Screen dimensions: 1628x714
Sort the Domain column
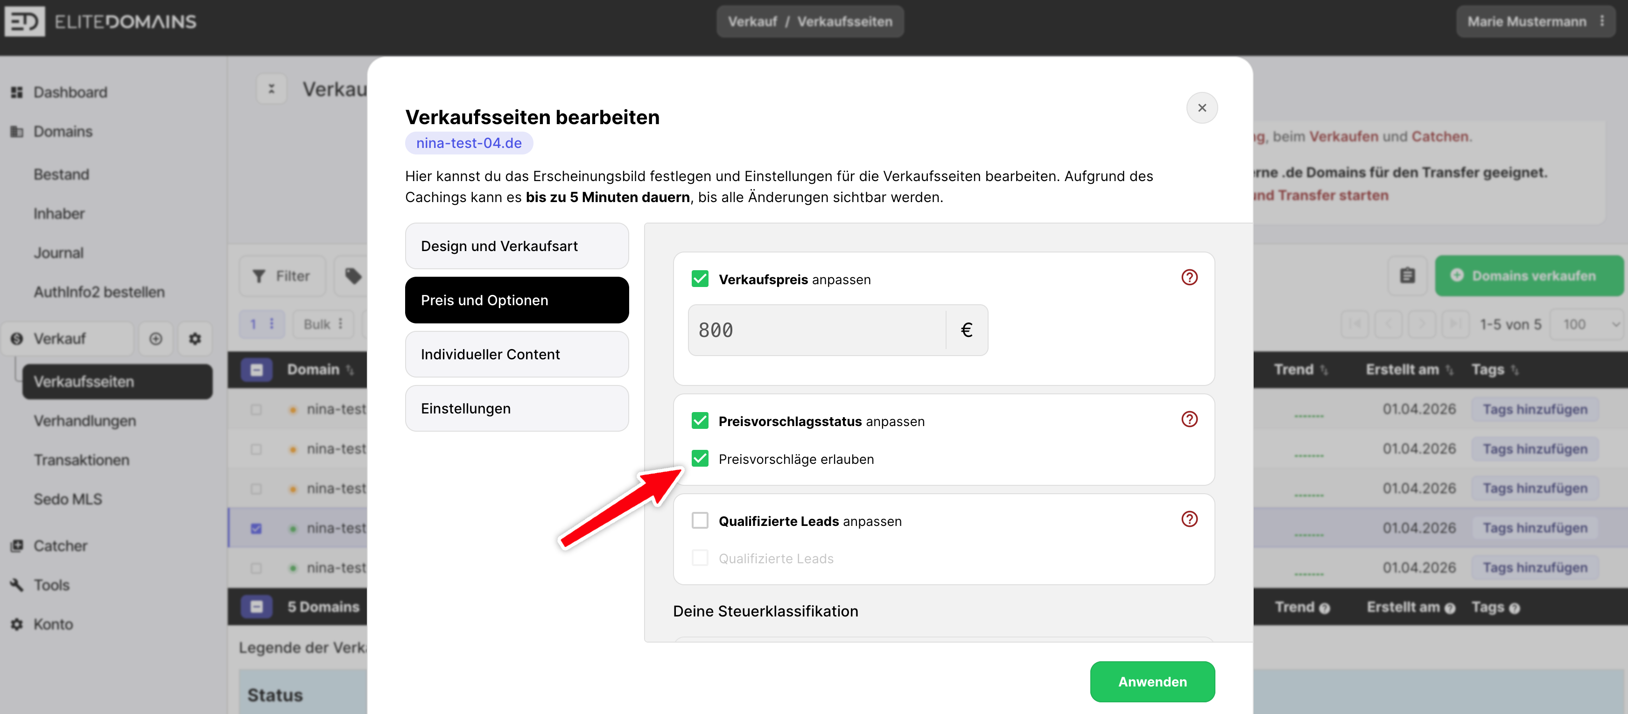point(350,370)
